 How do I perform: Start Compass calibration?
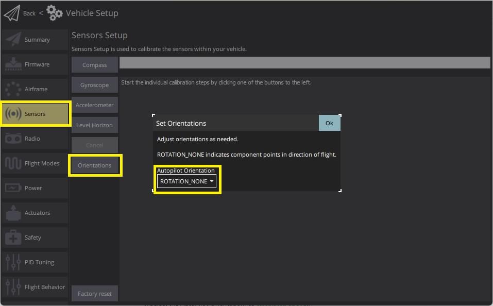click(94, 65)
